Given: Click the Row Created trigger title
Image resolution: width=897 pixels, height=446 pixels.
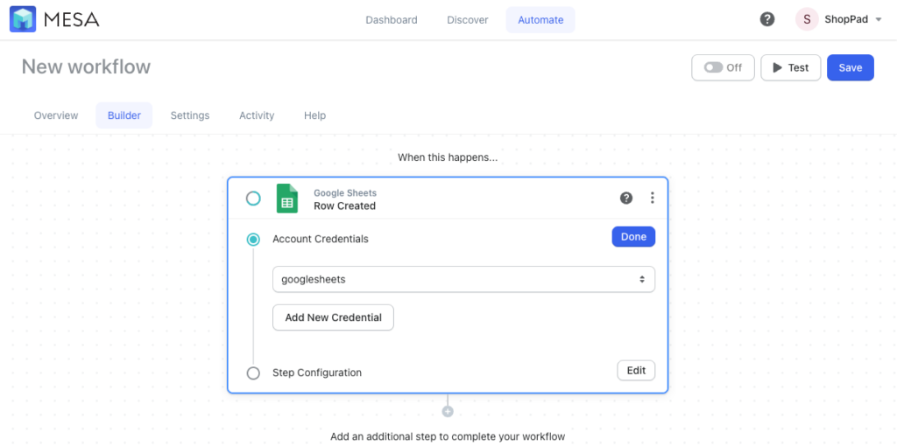Looking at the screenshot, I should tap(344, 206).
